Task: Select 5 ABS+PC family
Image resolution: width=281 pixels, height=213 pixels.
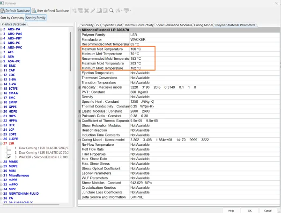Action: tap(12, 43)
